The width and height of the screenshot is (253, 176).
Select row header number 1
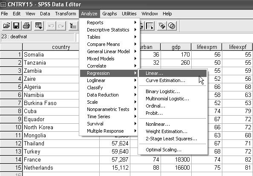coord(11,54)
